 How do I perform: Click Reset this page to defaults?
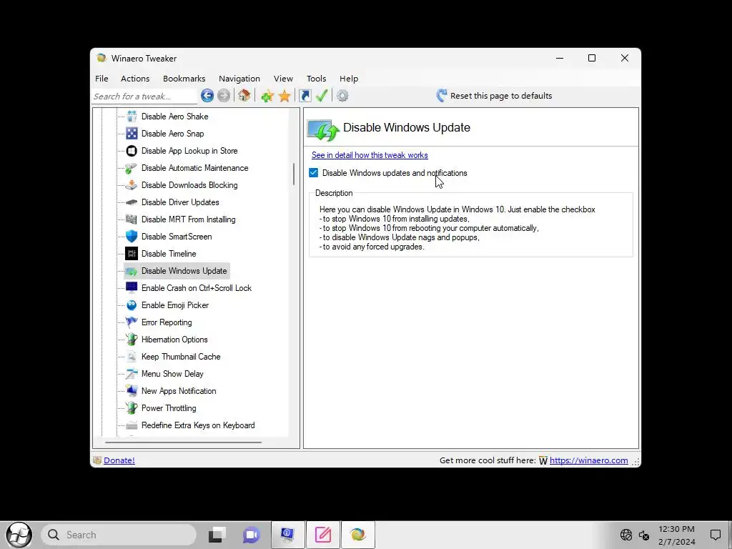tap(494, 96)
